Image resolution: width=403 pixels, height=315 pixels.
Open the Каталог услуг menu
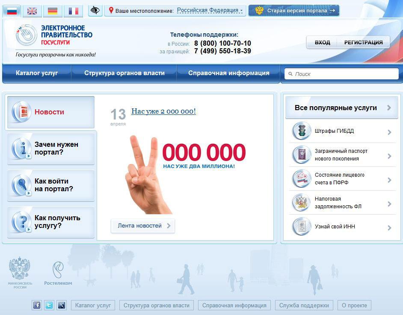(37, 73)
